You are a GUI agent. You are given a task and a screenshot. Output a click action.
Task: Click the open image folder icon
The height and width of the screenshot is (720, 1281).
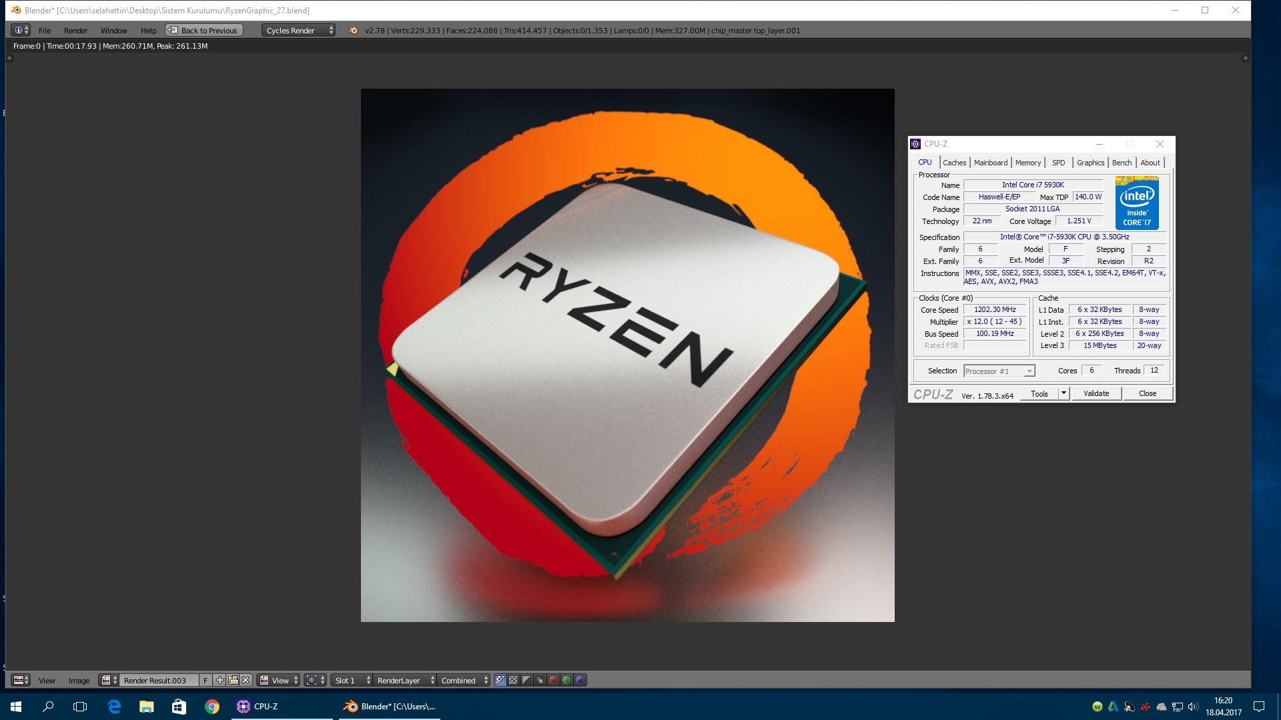pos(233,680)
